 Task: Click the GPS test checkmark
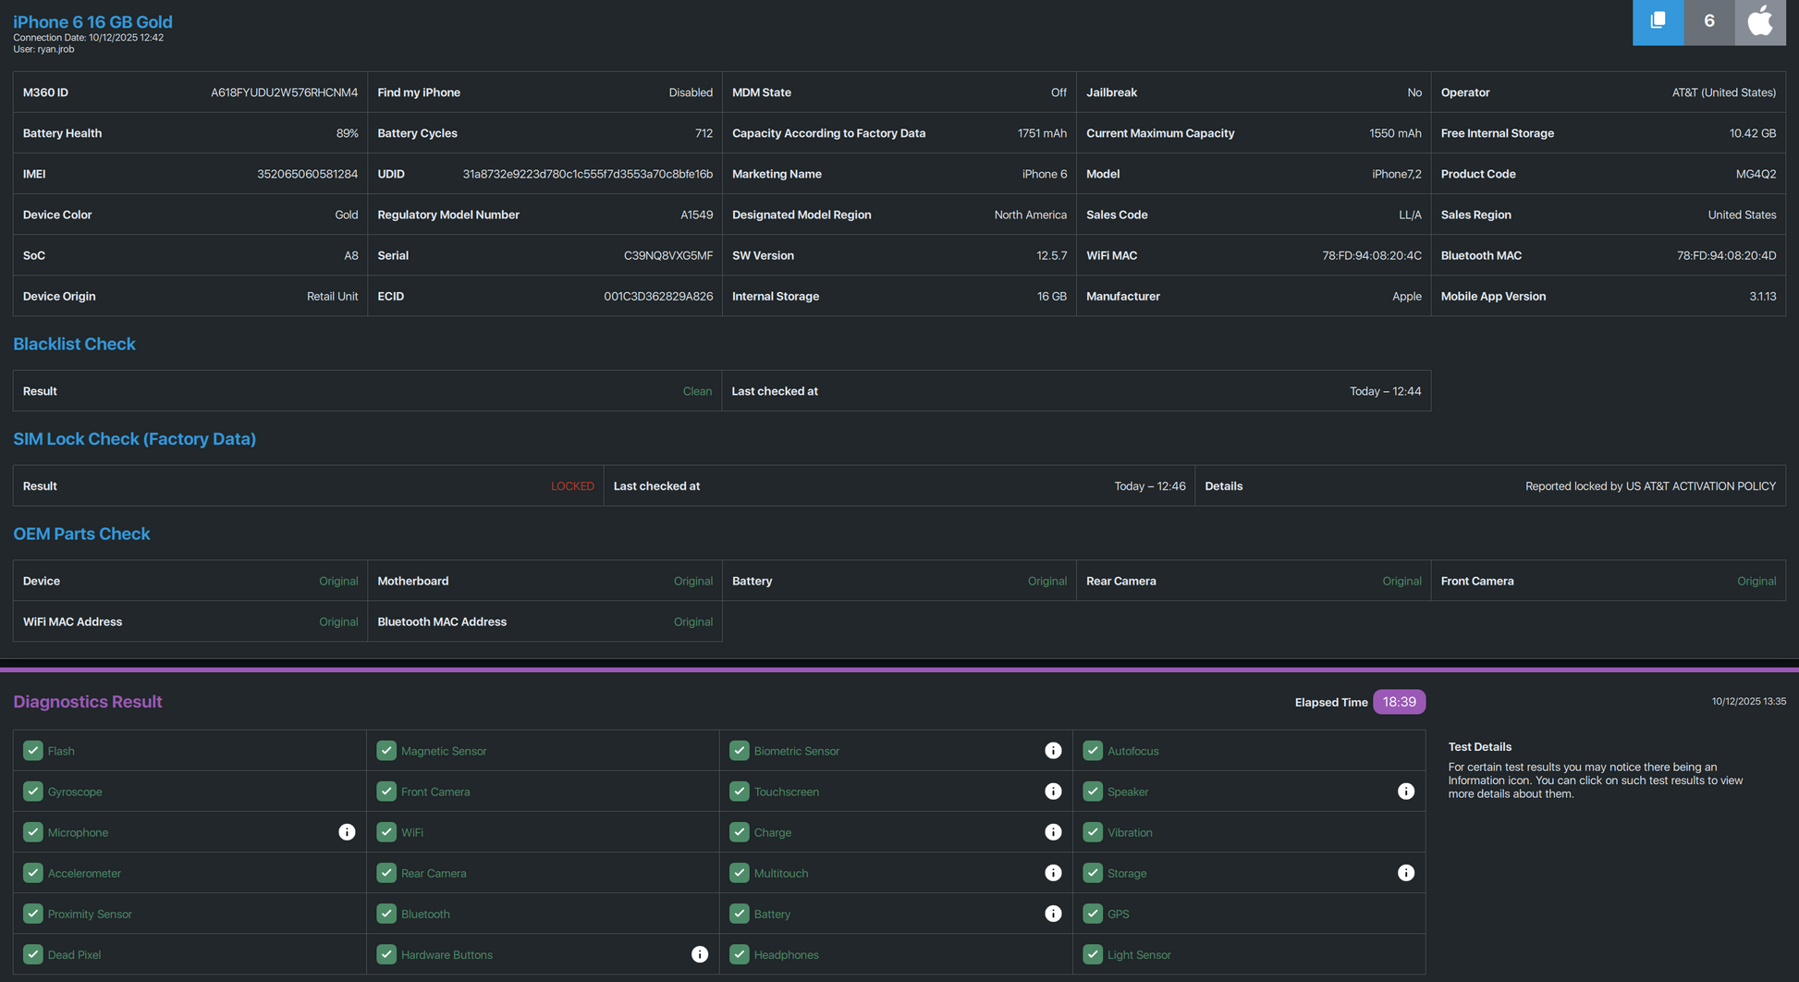1093,914
